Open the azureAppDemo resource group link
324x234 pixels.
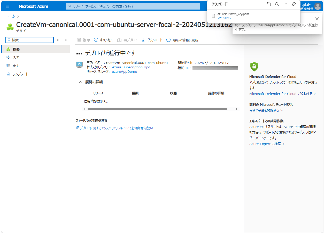[125, 71]
